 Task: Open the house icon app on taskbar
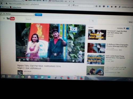tap(29, 77)
